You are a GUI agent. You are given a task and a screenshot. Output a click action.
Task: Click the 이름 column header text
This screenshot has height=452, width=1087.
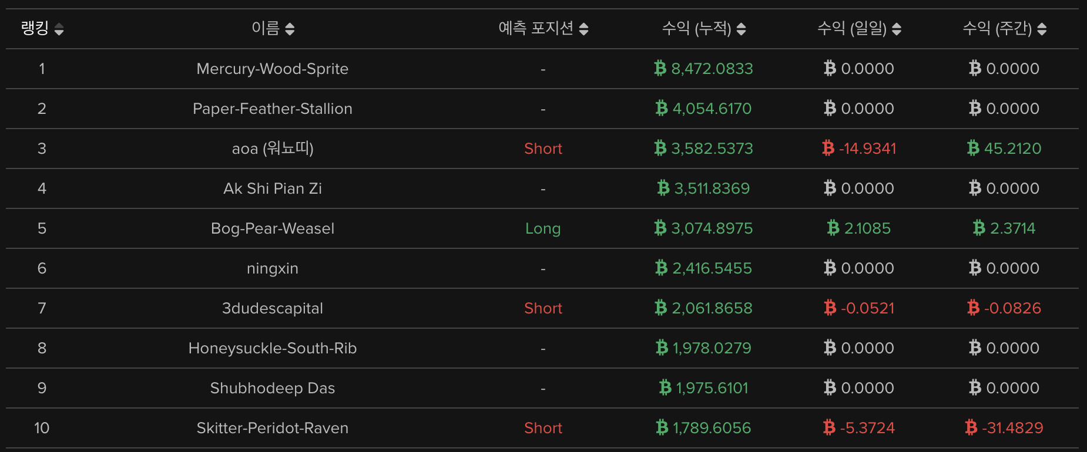266,28
